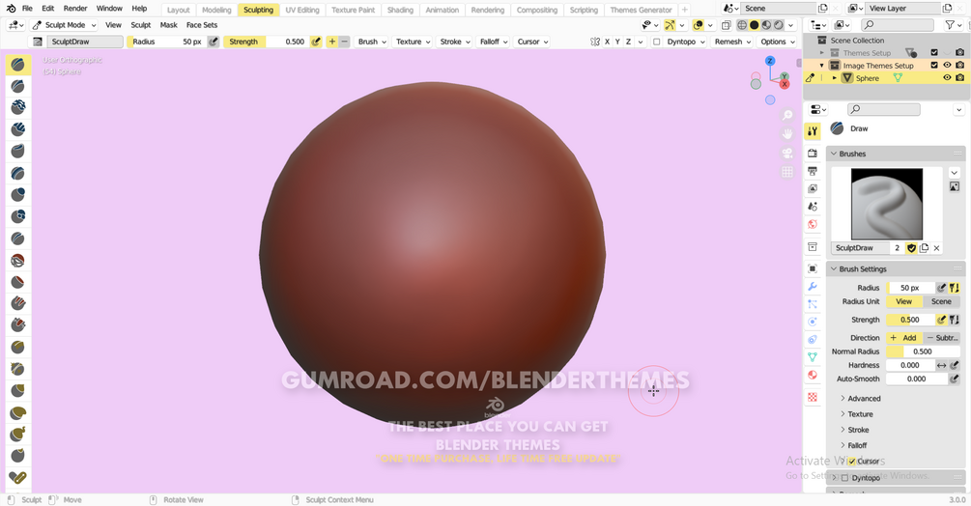The height and width of the screenshot is (506, 971).
Task: Switch to the Shading workspace tab
Action: 400,10
